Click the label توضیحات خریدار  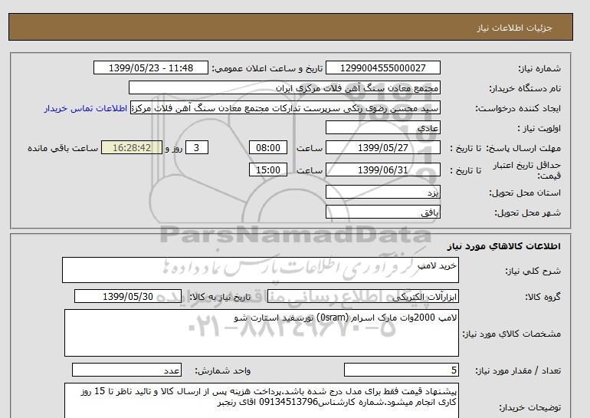(x=529, y=407)
